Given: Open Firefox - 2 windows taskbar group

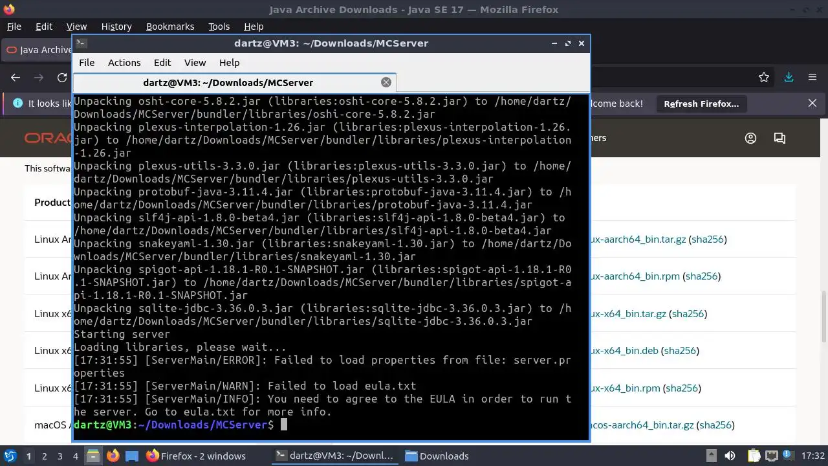Looking at the screenshot, I should point(196,456).
